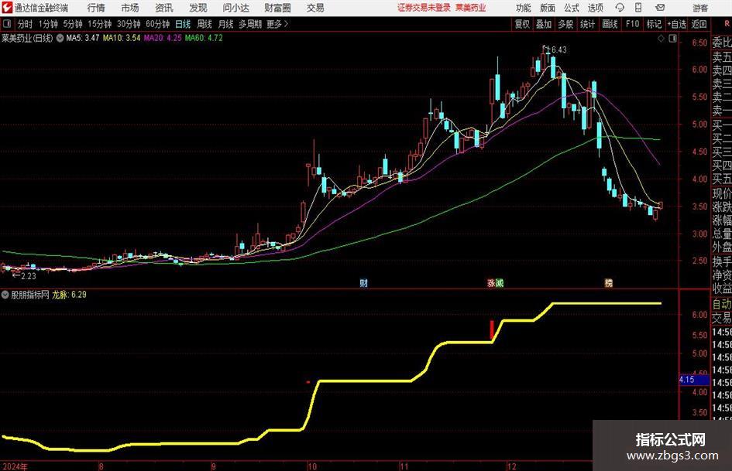Click the MA60: 4.72 label
The width and height of the screenshot is (732, 471).
click(204, 38)
